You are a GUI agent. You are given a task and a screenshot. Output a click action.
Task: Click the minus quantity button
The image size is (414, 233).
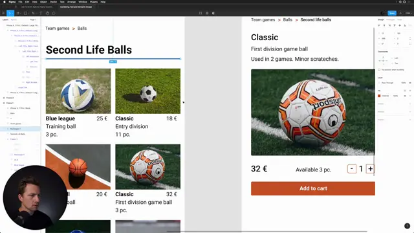point(352,169)
